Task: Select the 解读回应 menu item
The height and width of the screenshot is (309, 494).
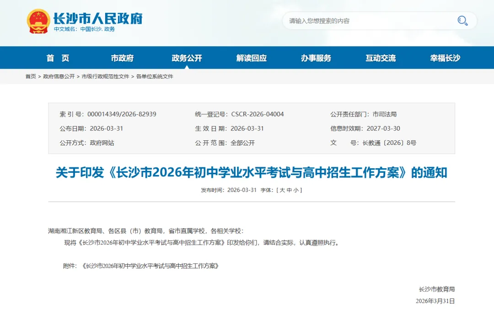Action: (x=252, y=58)
